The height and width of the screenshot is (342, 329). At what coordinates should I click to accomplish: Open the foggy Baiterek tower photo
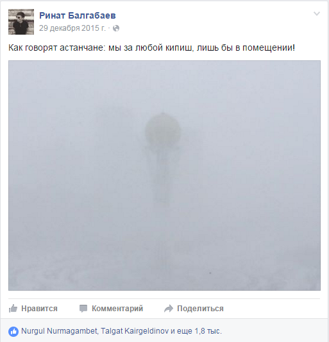[164, 175]
